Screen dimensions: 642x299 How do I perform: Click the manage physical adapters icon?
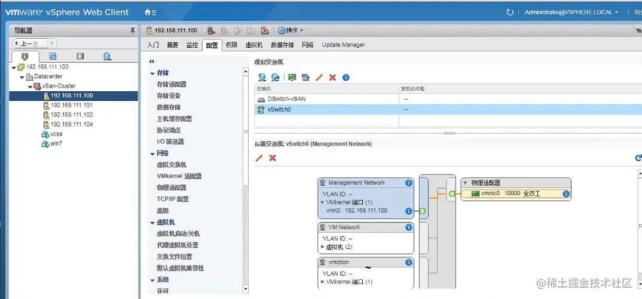292,77
